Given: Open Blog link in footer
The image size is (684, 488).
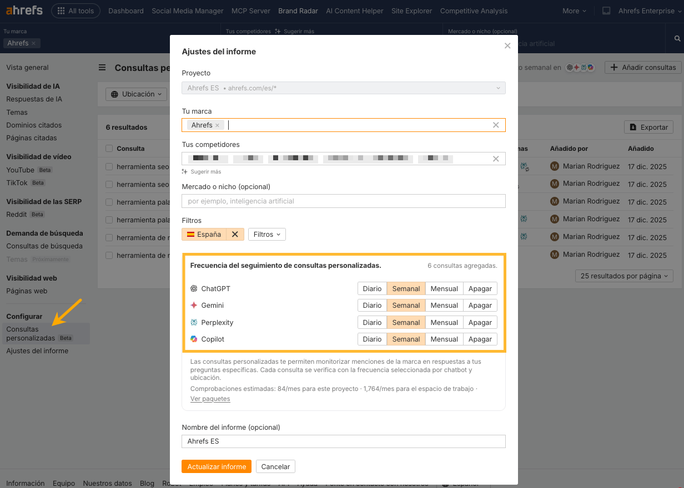Looking at the screenshot, I should [147, 484].
